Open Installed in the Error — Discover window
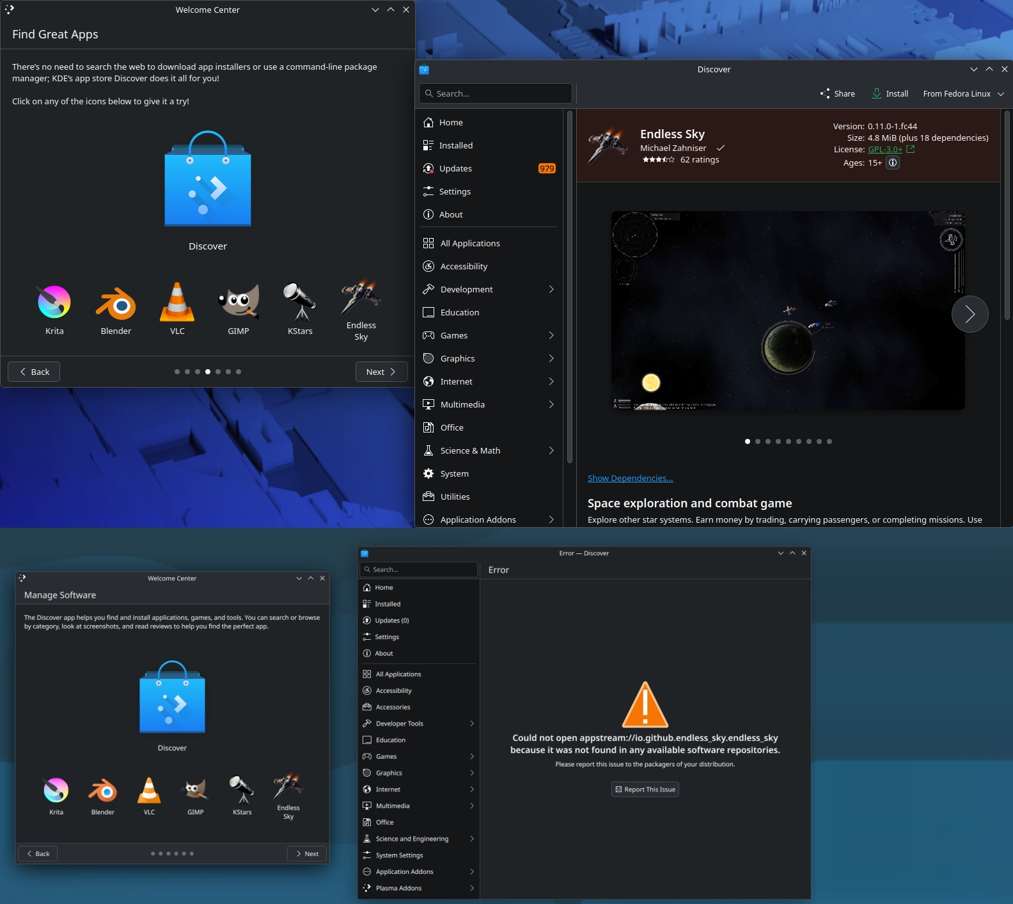Viewport: 1013px width, 904px height. point(419,604)
